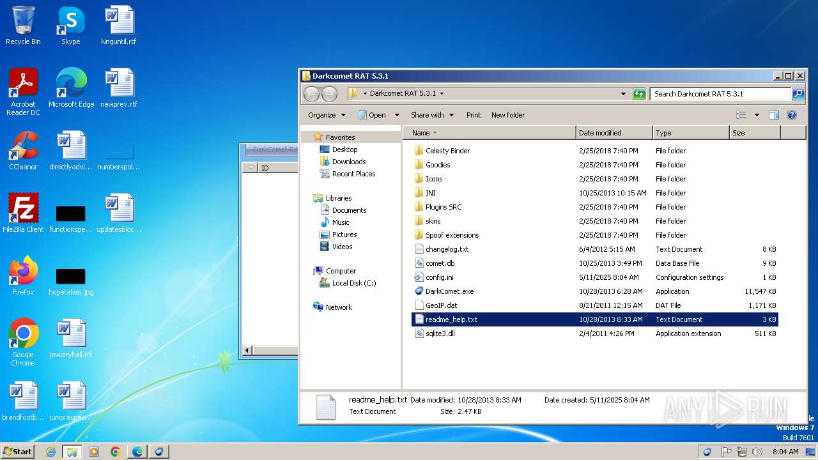Click the Search Darkcomet RAT 5.3.1 field

coord(721,94)
